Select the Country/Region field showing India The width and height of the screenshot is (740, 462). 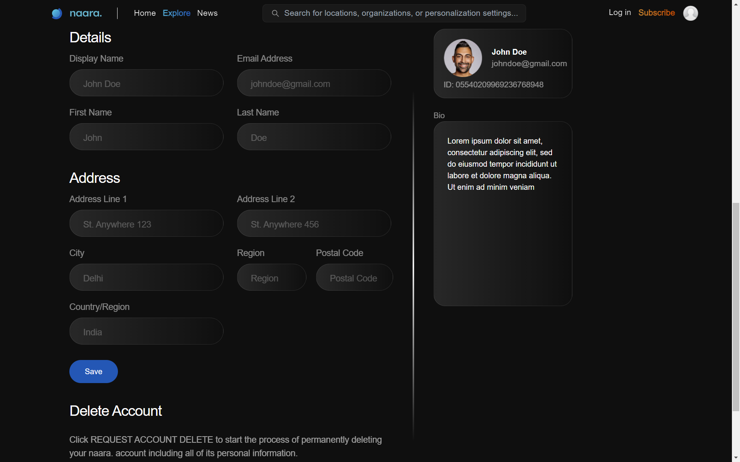[x=146, y=331]
